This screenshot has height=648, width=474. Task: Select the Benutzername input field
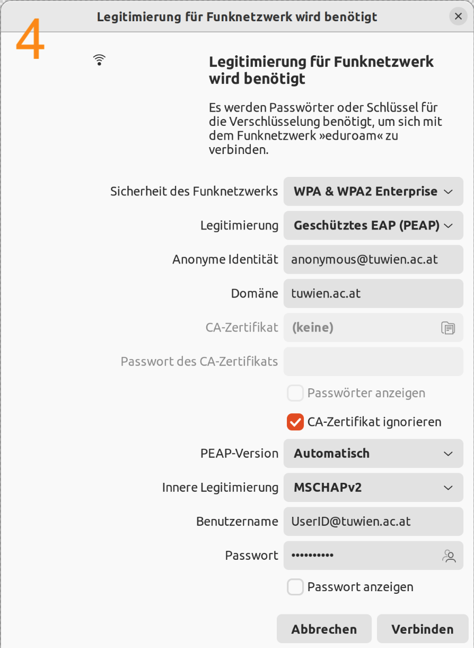click(x=373, y=522)
